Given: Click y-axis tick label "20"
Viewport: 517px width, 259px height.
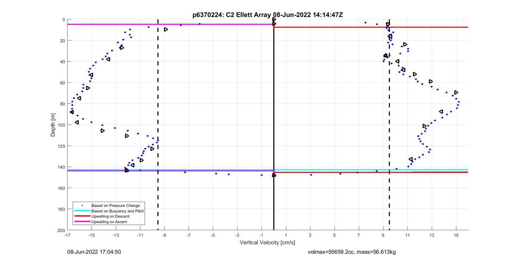Looking at the screenshot, I should (x=62, y=41).
